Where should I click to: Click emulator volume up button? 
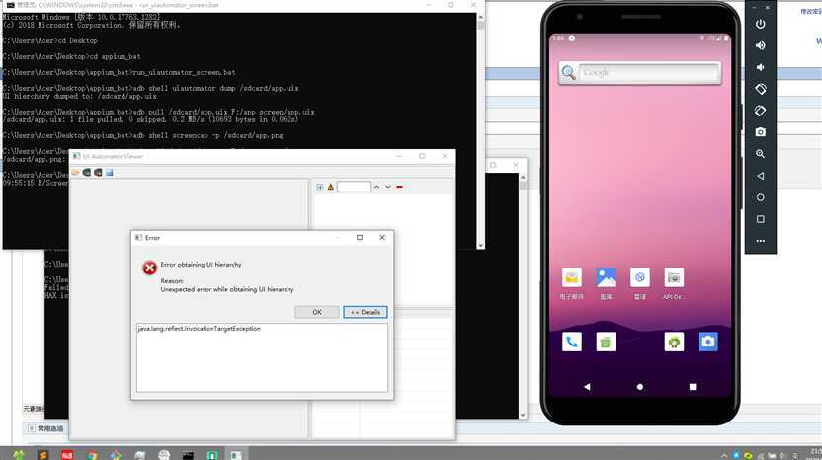click(x=760, y=45)
